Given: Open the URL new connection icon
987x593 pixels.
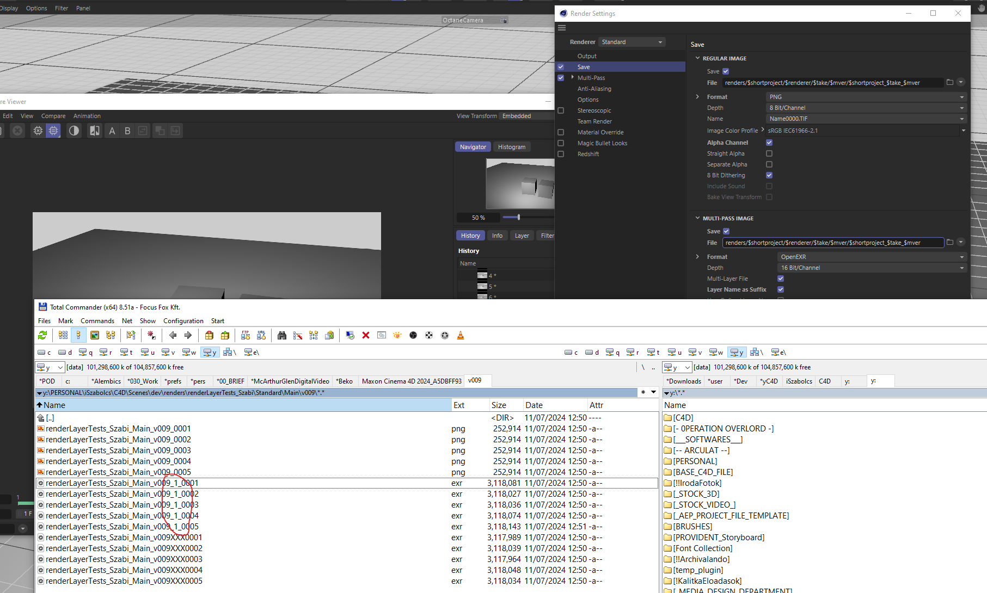Looking at the screenshot, I should click(x=261, y=335).
